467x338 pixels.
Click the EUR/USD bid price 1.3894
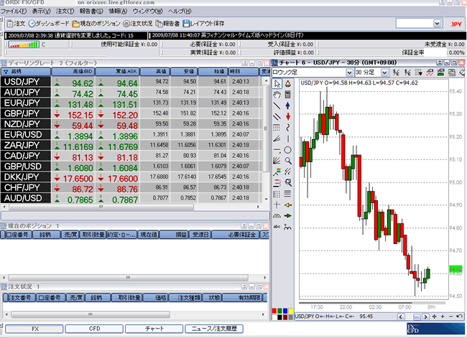pyautogui.click(x=80, y=136)
